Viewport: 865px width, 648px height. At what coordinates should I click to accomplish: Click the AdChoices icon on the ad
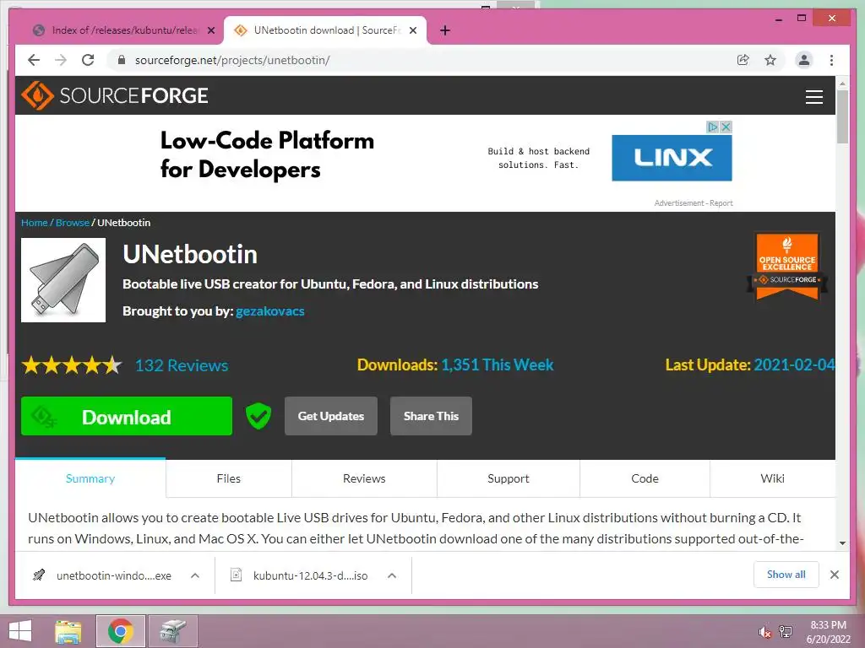tap(713, 127)
